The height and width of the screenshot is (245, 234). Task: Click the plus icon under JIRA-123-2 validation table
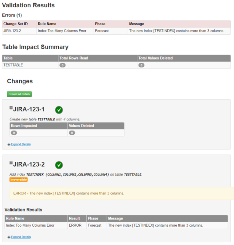pos(9,237)
